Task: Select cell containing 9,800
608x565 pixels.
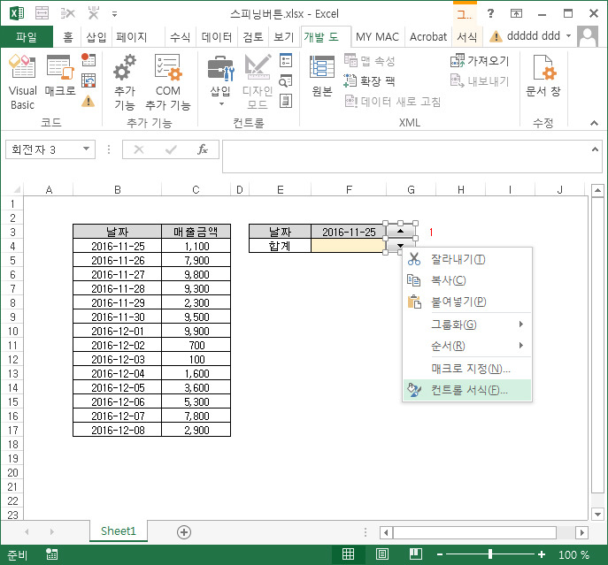Action: [196, 274]
